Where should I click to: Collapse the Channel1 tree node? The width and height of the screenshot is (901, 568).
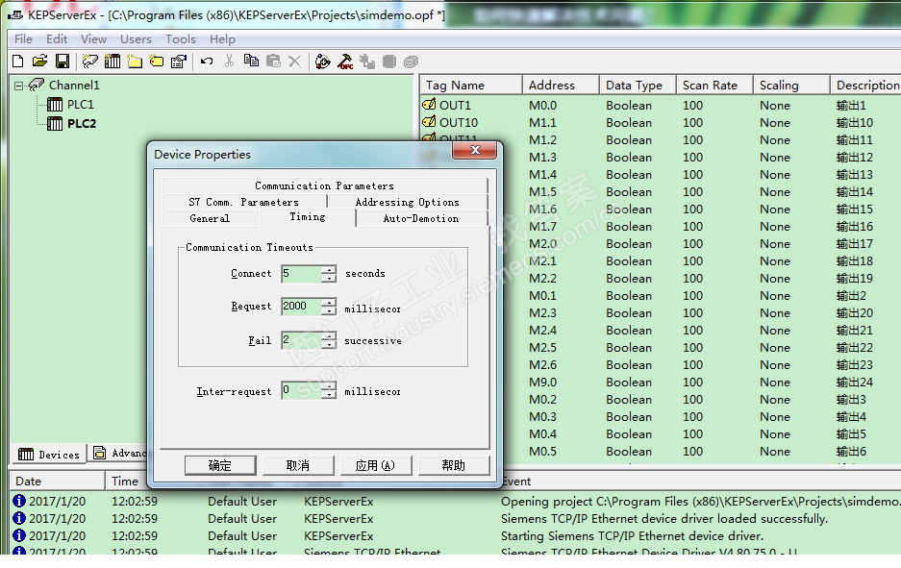pos(19,86)
